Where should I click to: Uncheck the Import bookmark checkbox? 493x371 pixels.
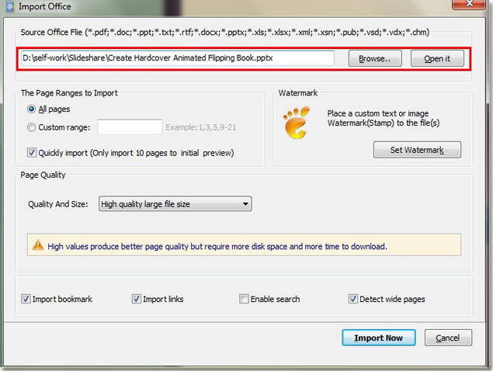[x=26, y=299]
